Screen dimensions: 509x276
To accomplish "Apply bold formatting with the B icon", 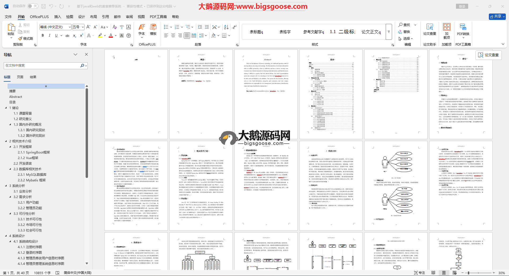I will click(x=43, y=36).
